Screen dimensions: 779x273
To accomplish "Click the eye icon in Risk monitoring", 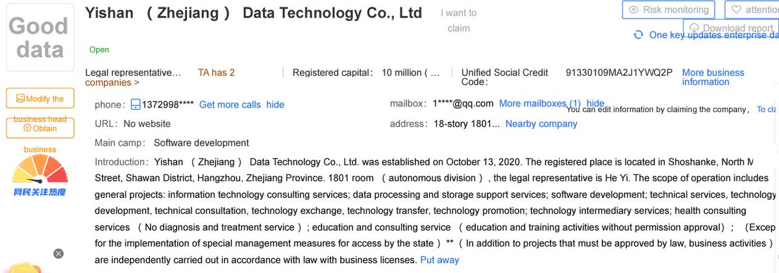I will point(634,10).
